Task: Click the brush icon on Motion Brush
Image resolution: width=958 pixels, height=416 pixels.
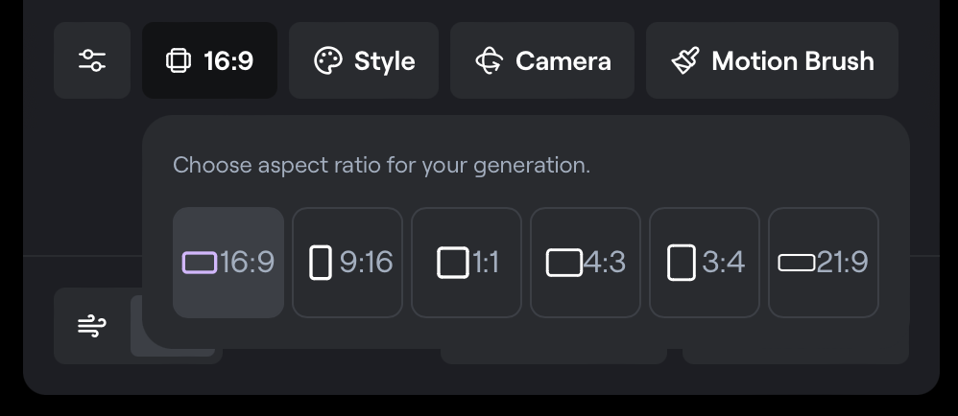Action: (685, 61)
